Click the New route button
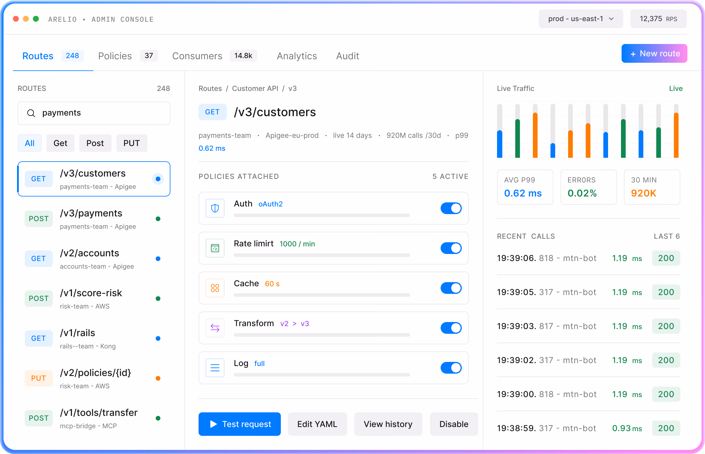Viewport: 705px width, 454px height. (654, 53)
